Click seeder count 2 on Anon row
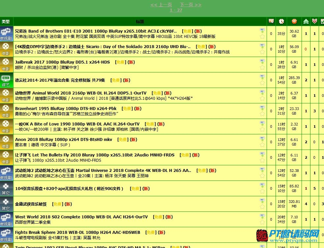The image size is (324, 248). [306, 142]
